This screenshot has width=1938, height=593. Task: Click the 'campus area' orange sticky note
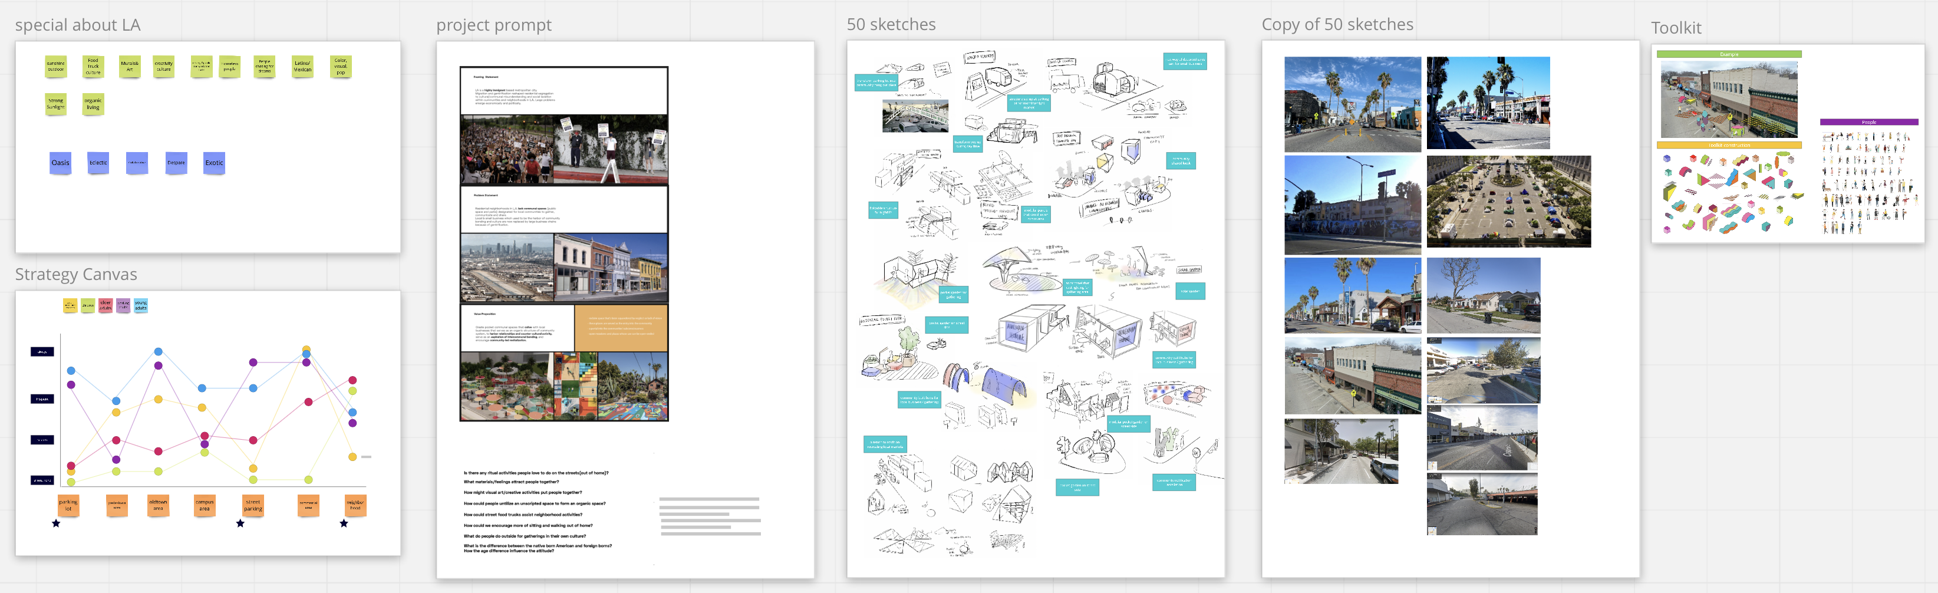[205, 505]
